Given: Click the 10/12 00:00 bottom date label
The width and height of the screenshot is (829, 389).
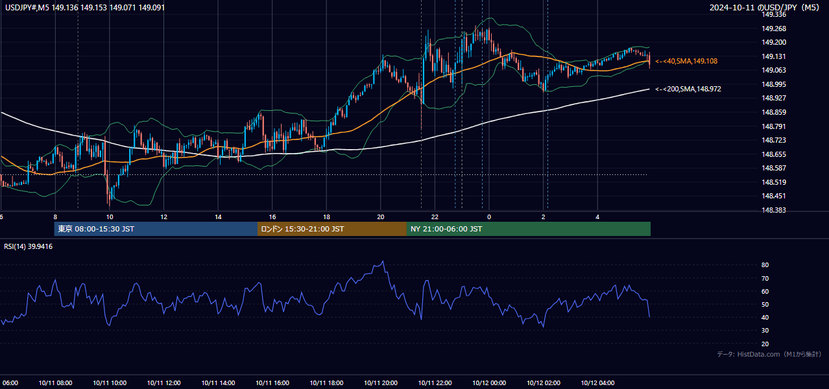Looking at the screenshot, I should click(x=489, y=383).
